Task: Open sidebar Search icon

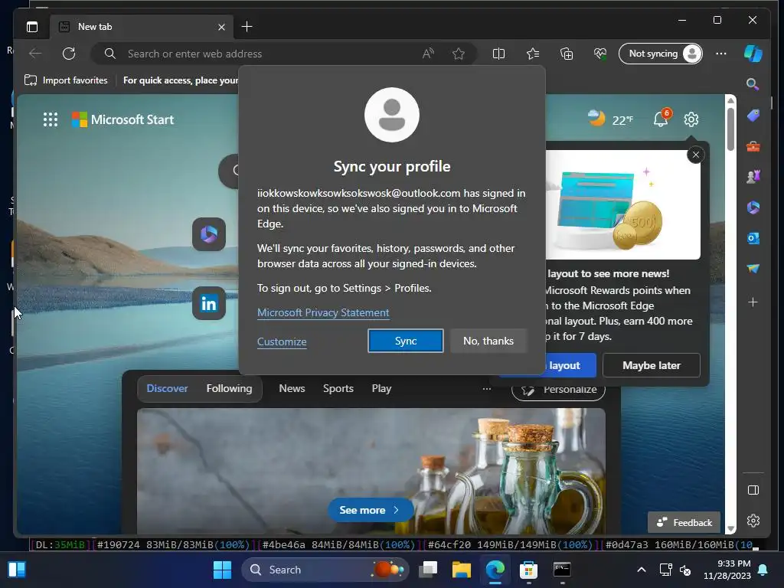Action: click(x=753, y=84)
